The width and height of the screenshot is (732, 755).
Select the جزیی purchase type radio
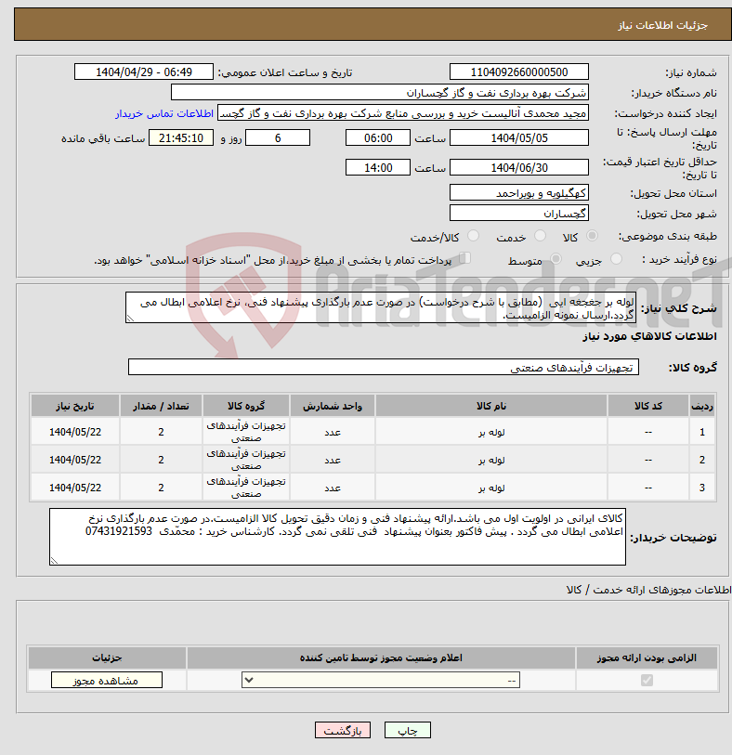point(616,259)
